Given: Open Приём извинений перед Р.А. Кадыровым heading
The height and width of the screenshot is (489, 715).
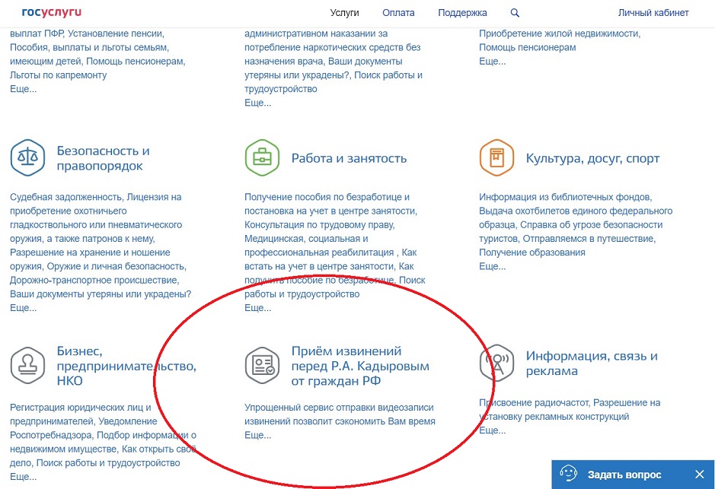Looking at the screenshot, I should (360, 366).
